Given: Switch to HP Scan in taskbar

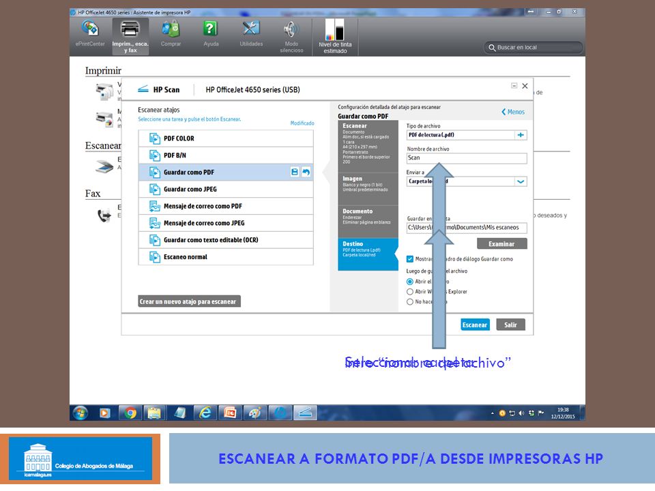Looking at the screenshot, I should click(x=306, y=413).
